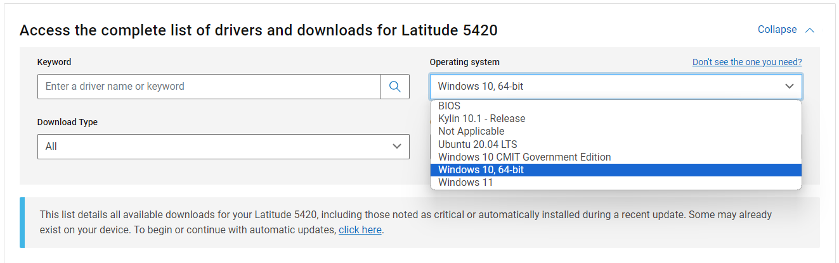Focus the driver name keyword field

pyautogui.click(x=209, y=87)
